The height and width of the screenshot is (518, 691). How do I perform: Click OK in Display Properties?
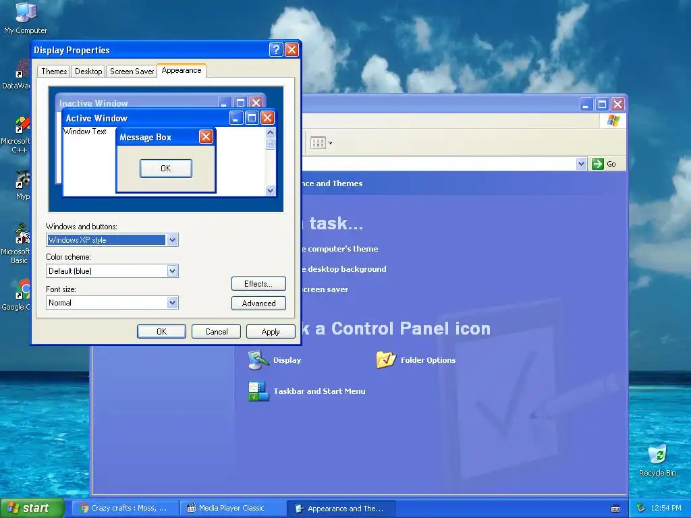point(161,332)
